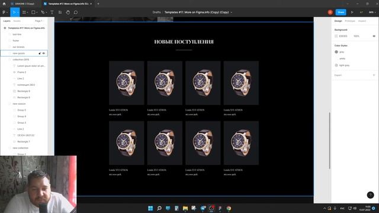The width and height of the screenshot is (379, 213).
Task: Open Telegram from the taskbar
Action: tap(203, 208)
